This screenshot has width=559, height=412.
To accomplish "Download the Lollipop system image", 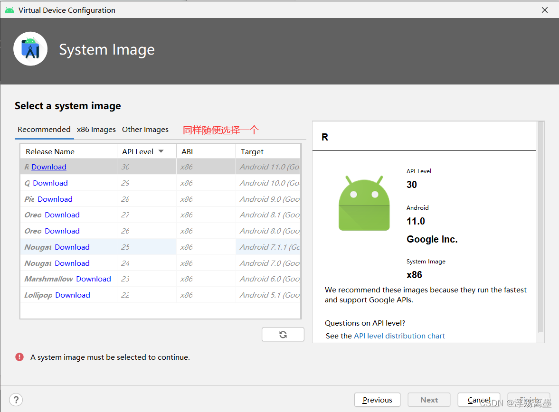I will [x=72, y=295].
